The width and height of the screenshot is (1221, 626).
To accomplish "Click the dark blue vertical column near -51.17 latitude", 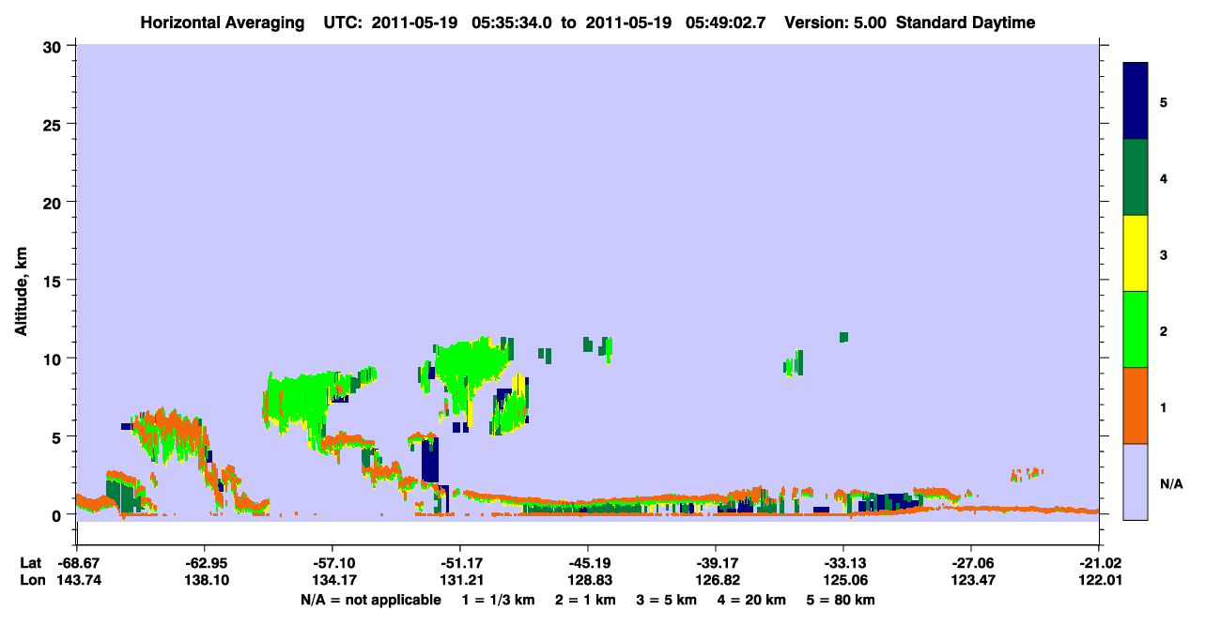I will [x=430, y=460].
